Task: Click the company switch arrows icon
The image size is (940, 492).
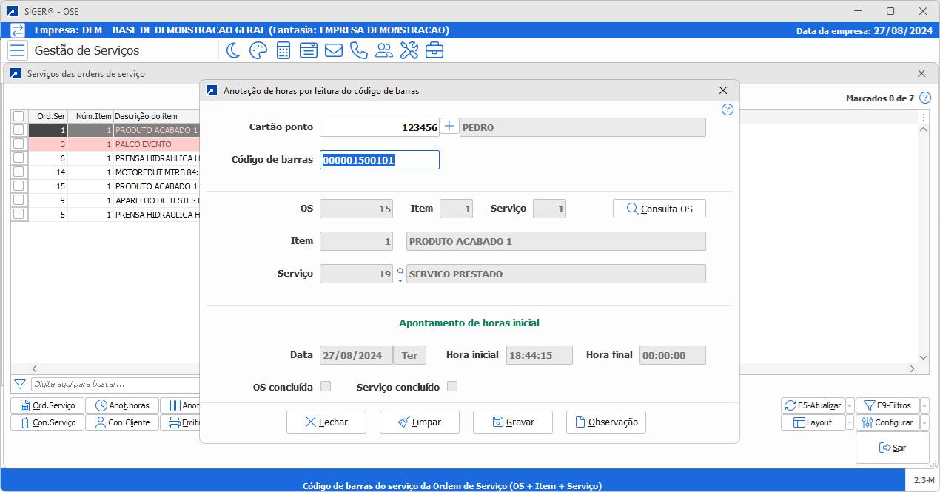Action: pyautogui.click(x=17, y=30)
